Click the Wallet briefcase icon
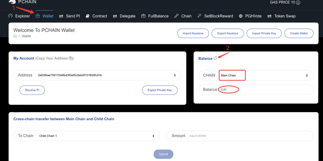This screenshot has height=161, width=323. pos(37,16)
